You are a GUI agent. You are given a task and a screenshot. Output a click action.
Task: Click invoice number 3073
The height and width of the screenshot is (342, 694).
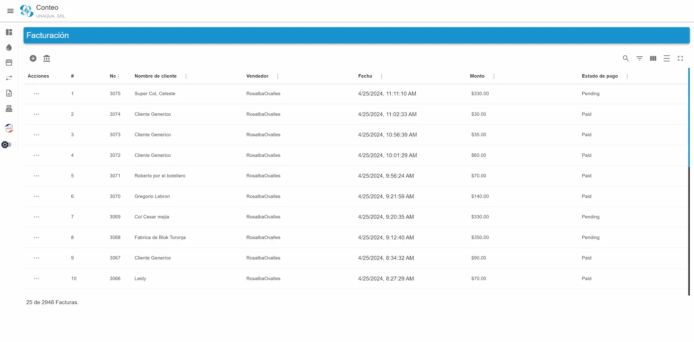tap(115, 135)
